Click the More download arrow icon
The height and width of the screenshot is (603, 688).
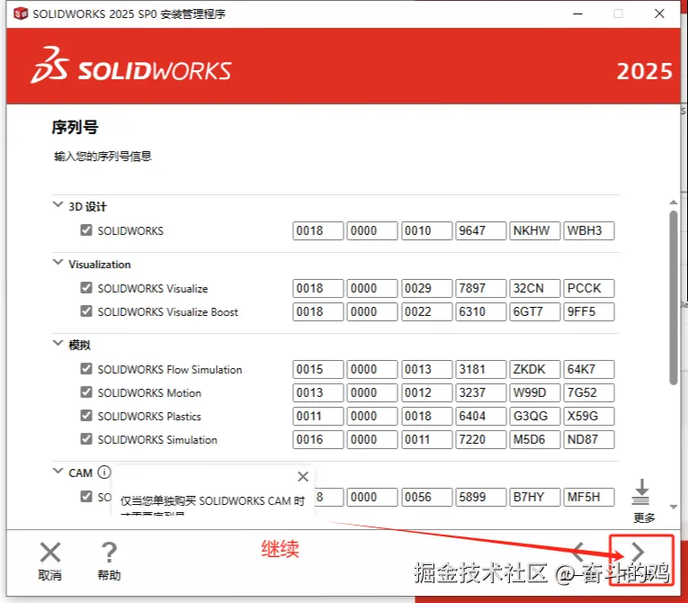click(641, 492)
